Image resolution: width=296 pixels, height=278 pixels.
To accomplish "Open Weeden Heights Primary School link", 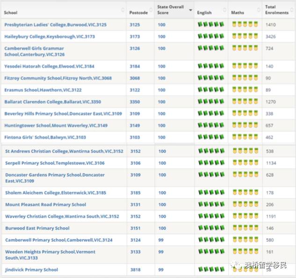I will click(x=50, y=255).
